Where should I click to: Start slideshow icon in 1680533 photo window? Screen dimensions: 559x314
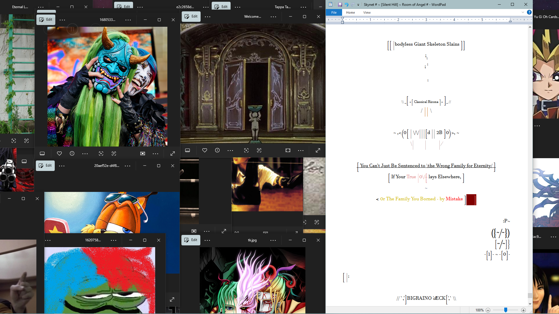pyautogui.click(x=143, y=154)
